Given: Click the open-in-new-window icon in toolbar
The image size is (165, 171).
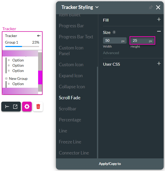Looking at the screenshot, I should pyautogui.click(x=15, y=106).
